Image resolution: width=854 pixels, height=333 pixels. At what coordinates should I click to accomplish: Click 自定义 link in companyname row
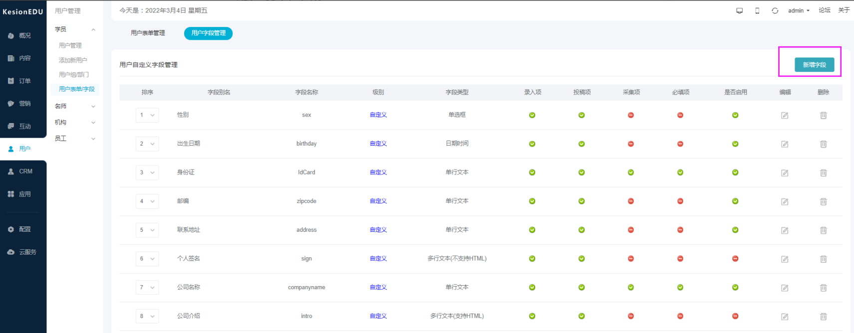pyautogui.click(x=378, y=288)
